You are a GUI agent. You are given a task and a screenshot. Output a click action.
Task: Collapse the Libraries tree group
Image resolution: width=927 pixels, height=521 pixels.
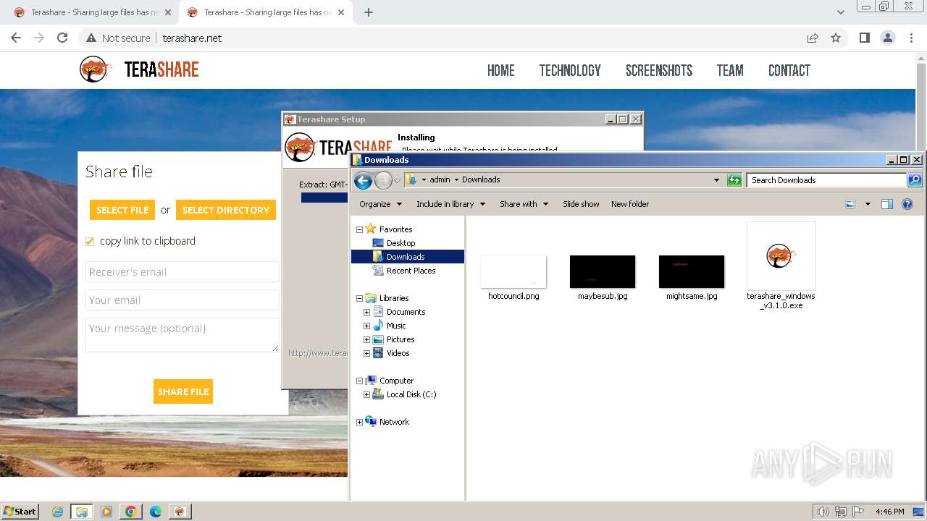[x=359, y=298]
